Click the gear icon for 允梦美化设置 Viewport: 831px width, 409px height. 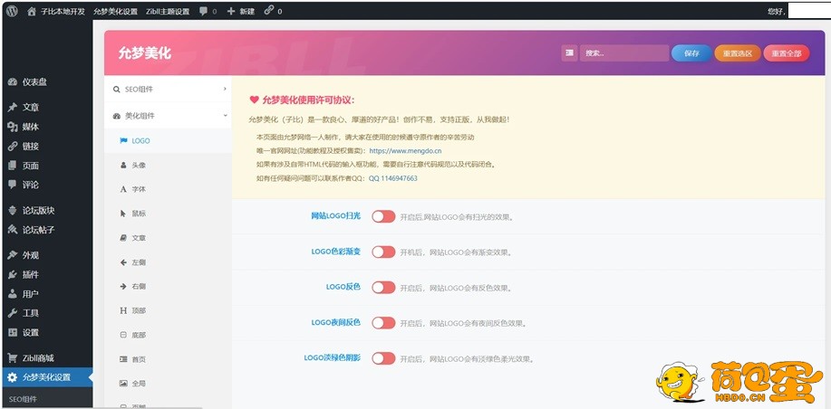(x=13, y=377)
